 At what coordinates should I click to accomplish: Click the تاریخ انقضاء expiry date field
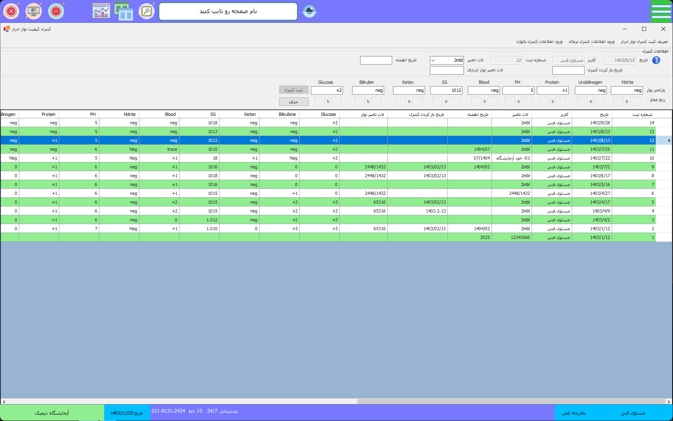pyautogui.click(x=376, y=60)
